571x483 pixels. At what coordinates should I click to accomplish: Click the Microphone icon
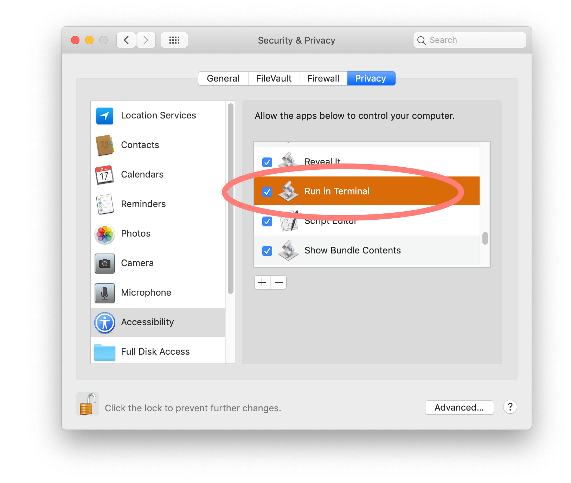[104, 293]
